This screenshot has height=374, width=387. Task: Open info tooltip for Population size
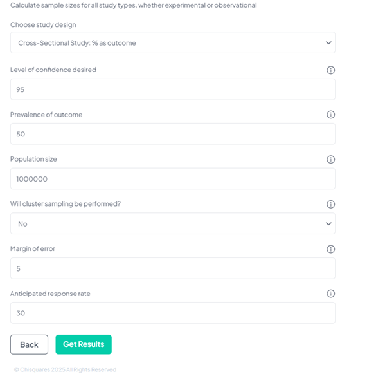click(330, 160)
